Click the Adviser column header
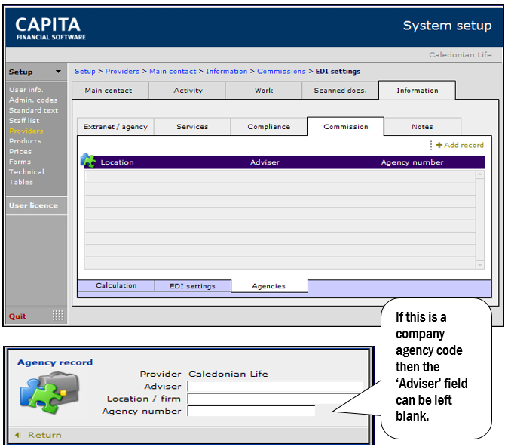The width and height of the screenshot is (508, 447). click(x=265, y=162)
